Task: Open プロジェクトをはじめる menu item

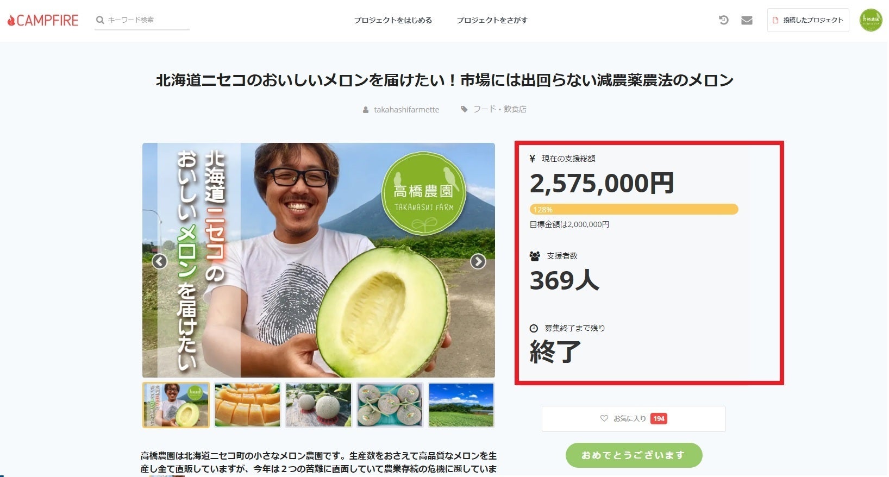Action: 393,20
